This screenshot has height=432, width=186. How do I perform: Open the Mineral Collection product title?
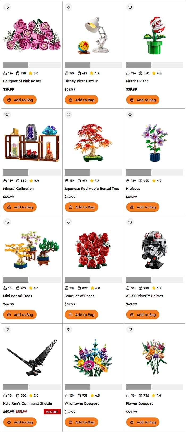(18, 189)
